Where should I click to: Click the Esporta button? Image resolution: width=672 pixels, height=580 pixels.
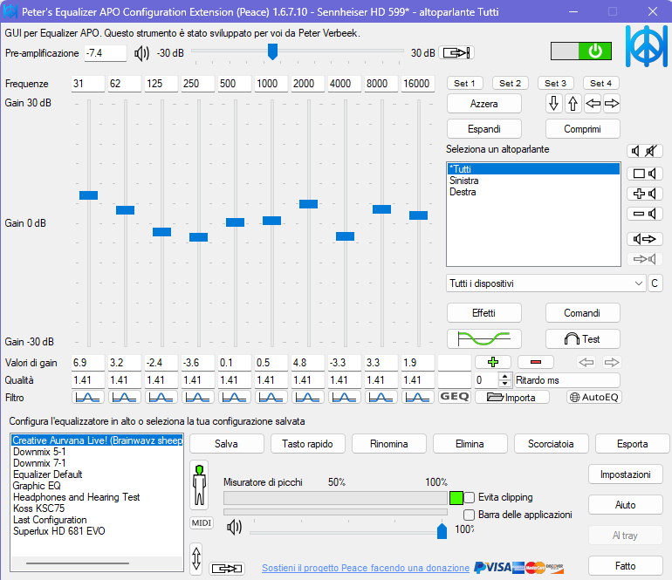tap(633, 444)
